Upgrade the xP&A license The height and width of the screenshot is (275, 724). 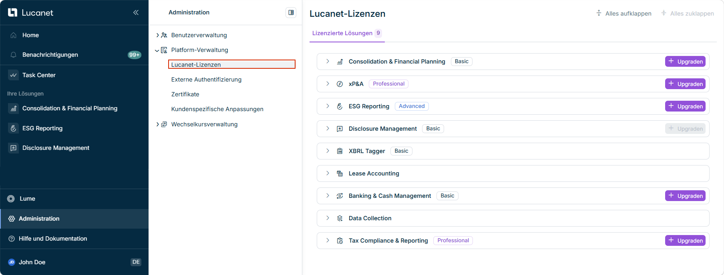click(x=686, y=84)
